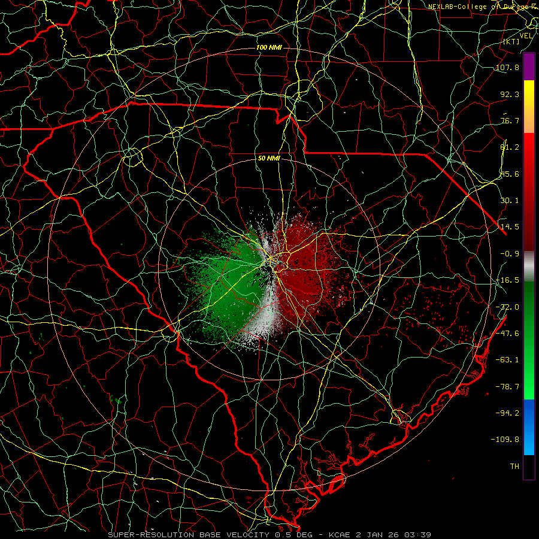The width and height of the screenshot is (539, 539).
Task: Click the -47.6 velocity scale value
Action: pos(507,334)
